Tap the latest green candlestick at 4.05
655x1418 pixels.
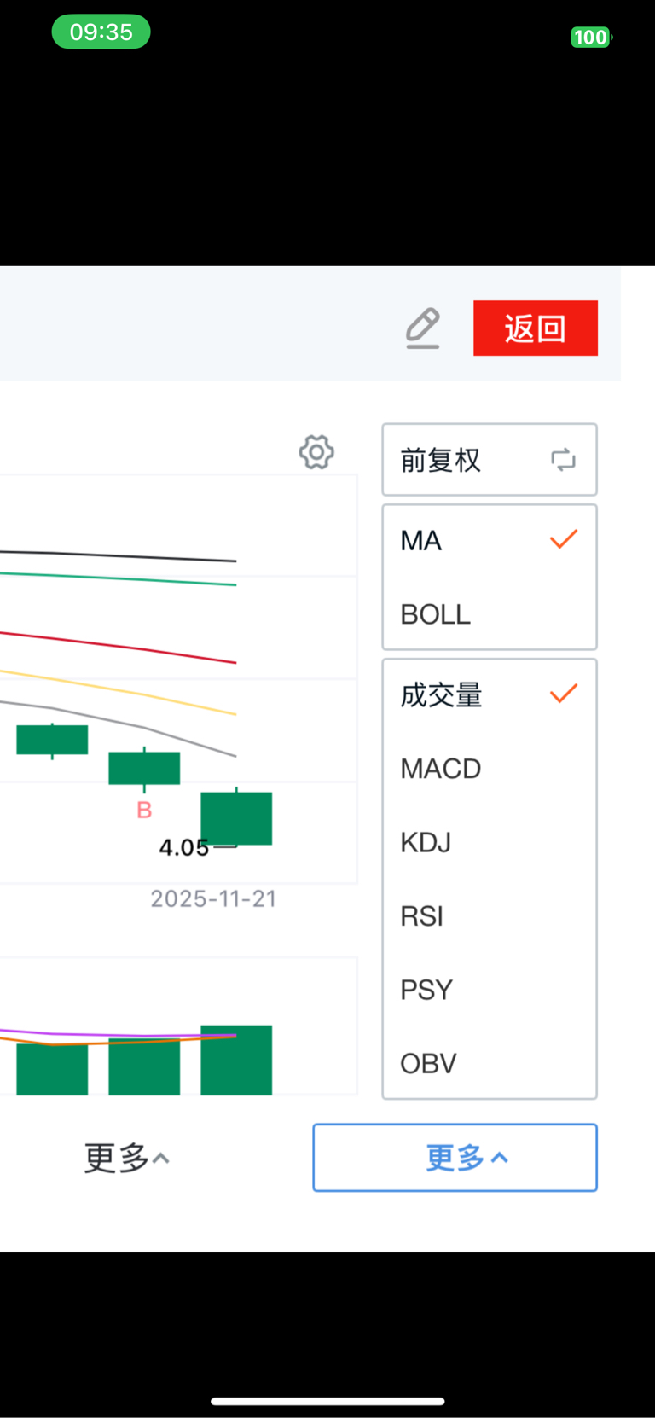point(236,818)
